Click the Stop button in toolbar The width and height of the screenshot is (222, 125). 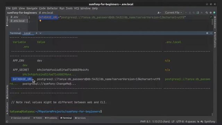[202, 12]
